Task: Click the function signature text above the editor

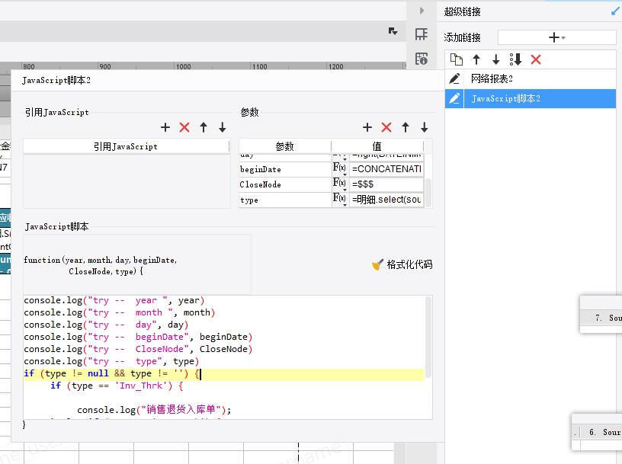Action: tap(101, 265)
